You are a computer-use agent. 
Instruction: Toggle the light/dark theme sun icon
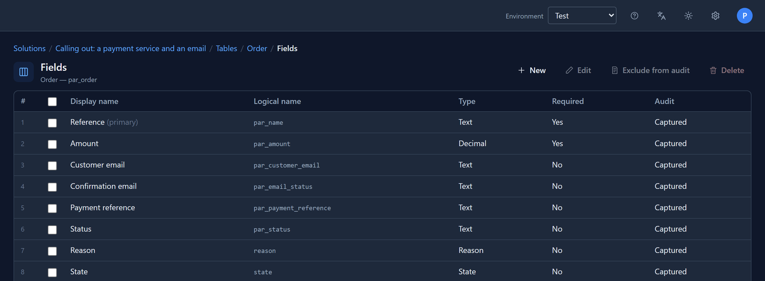(x=688, y=16)
